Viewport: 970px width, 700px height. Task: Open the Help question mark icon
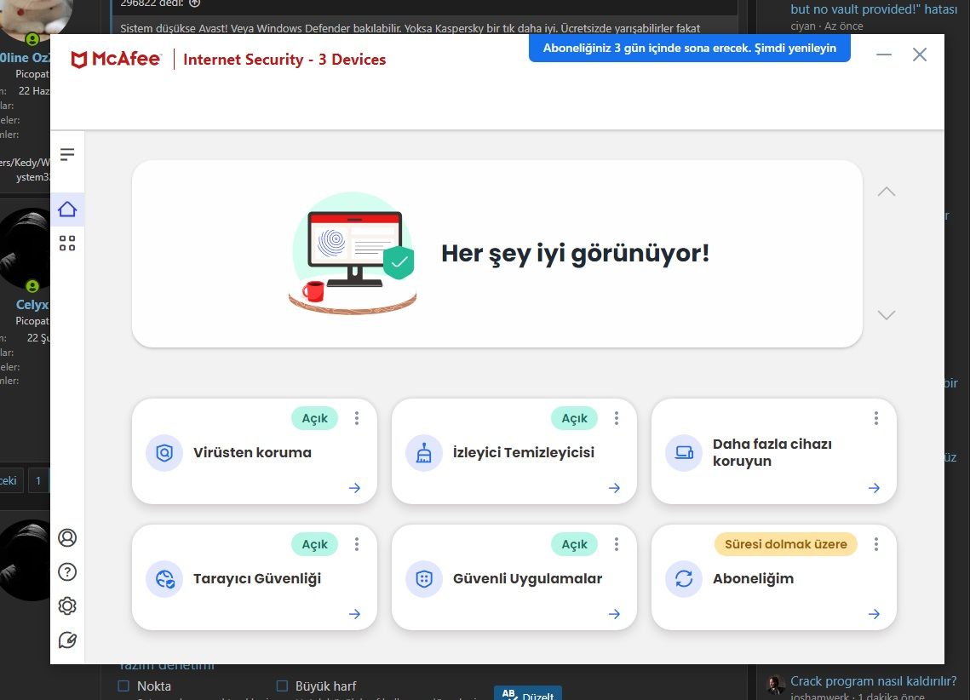[67, 572]
